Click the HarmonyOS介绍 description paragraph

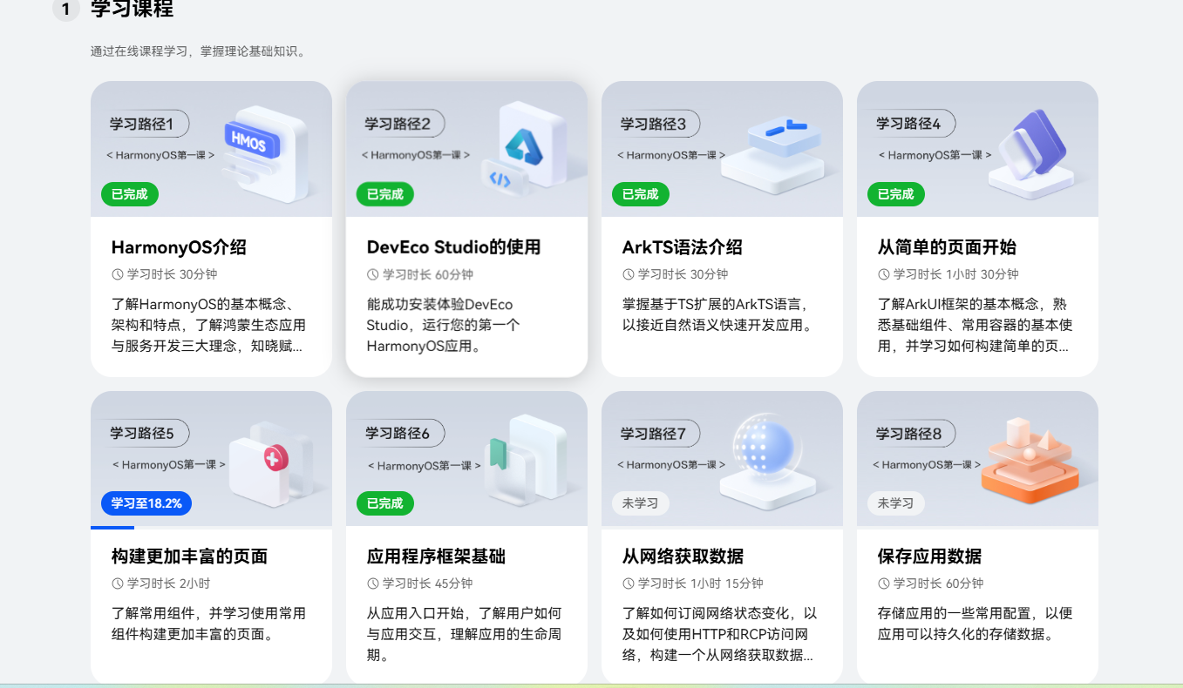(x=208, y=326)
